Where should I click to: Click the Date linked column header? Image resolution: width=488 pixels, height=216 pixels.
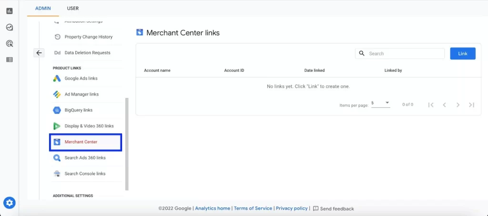coord(315,70)
